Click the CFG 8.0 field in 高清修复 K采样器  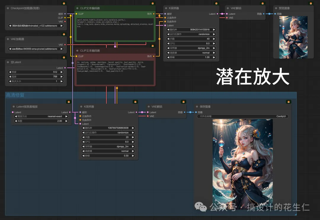[x=108, y=142]
